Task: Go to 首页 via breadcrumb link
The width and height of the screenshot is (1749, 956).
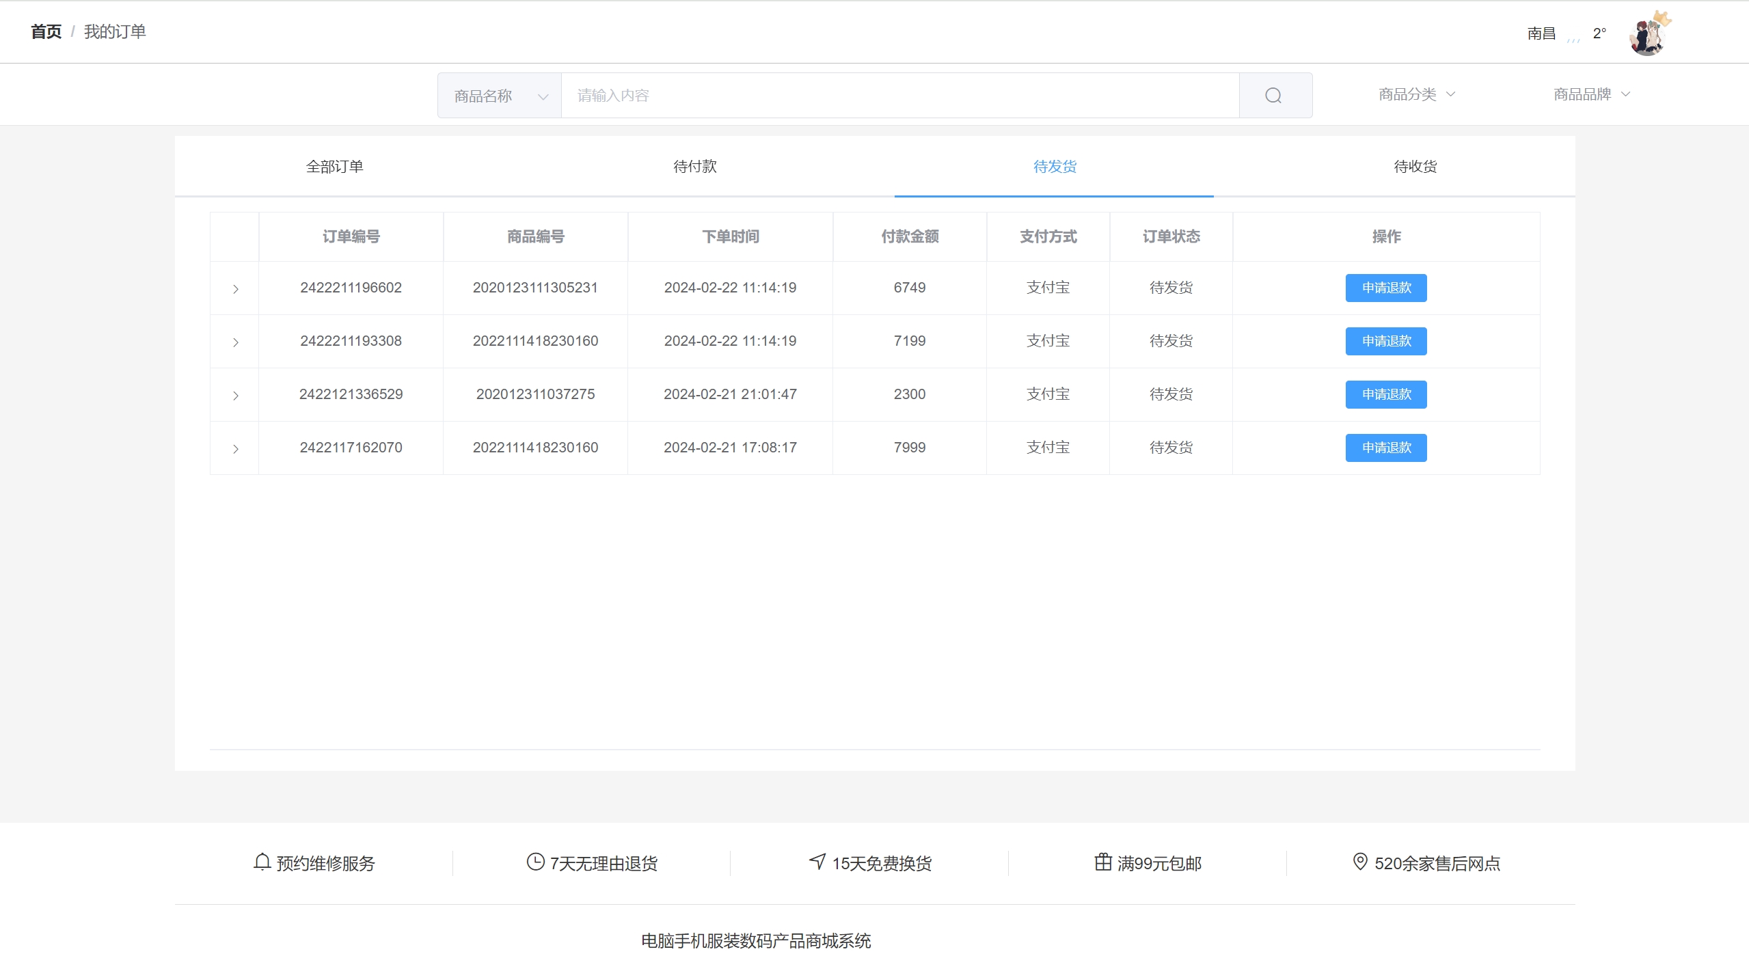Action: [x=46, y=31]
